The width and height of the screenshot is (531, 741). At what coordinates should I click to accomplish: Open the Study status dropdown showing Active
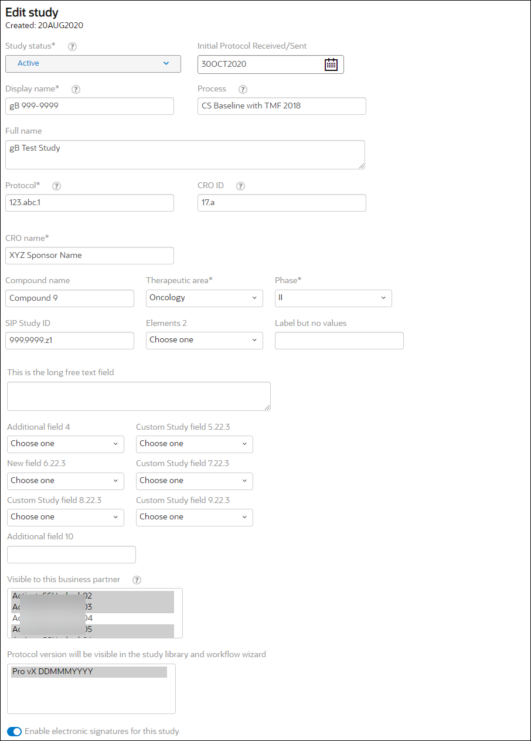click(x=93, y=63)
